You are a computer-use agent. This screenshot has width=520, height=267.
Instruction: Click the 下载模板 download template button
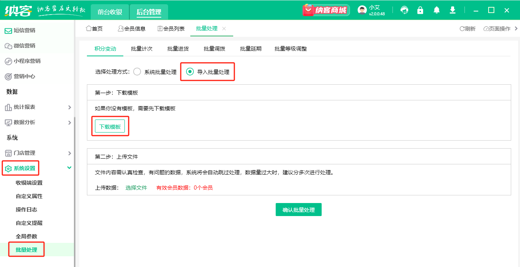click(x=110, y=126)
